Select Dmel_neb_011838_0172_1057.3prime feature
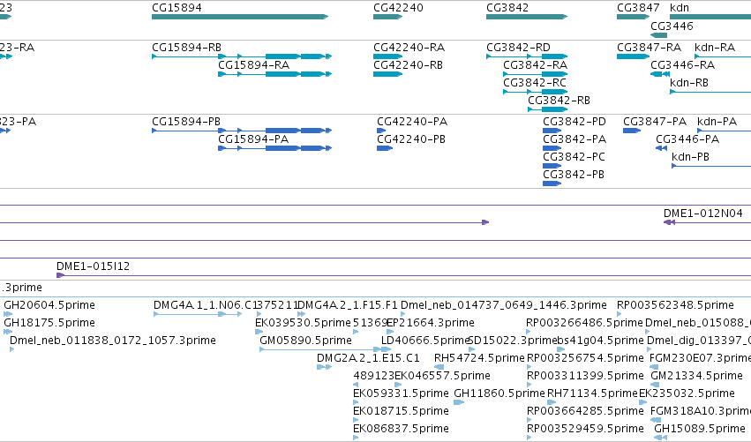 click(x=12, y=349)
